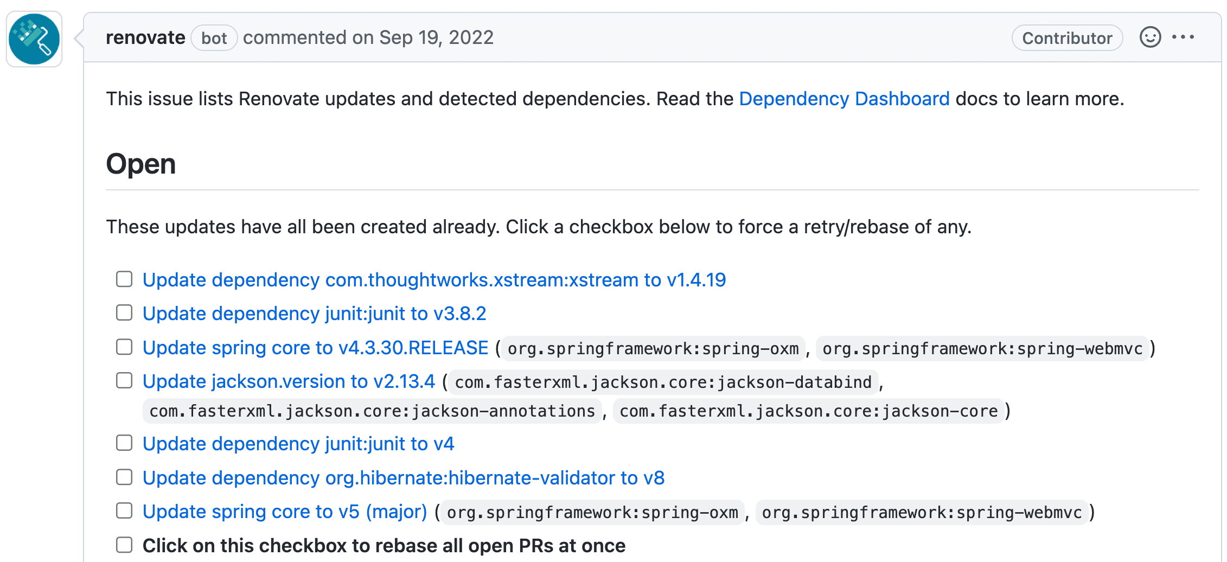Screen dimensions: 1227x562
Task: Select the hibernate-validator v8 checkbox
Action: (x=124, y=477)
